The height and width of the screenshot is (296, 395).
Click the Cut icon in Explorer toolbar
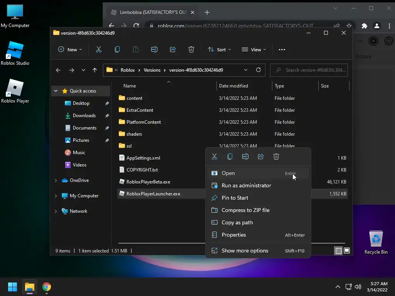pos(98,50)
